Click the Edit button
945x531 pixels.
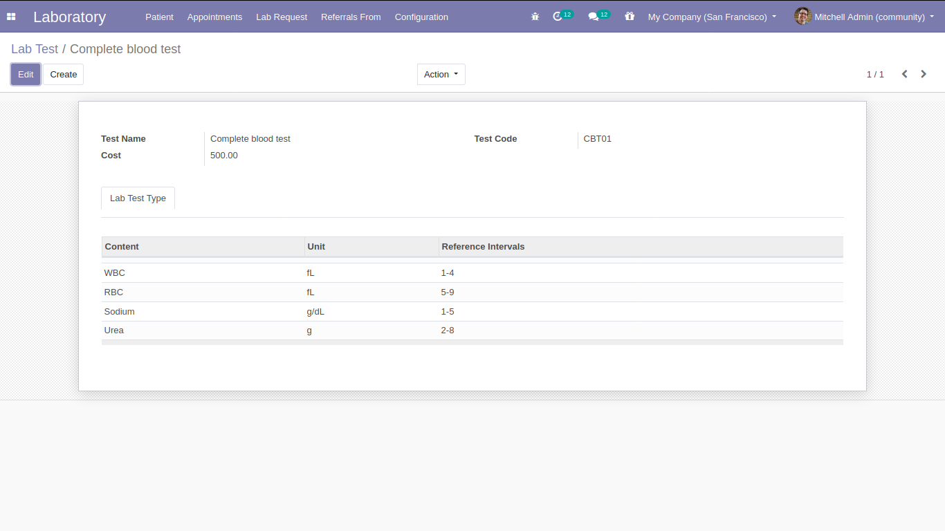pos(26,74)
